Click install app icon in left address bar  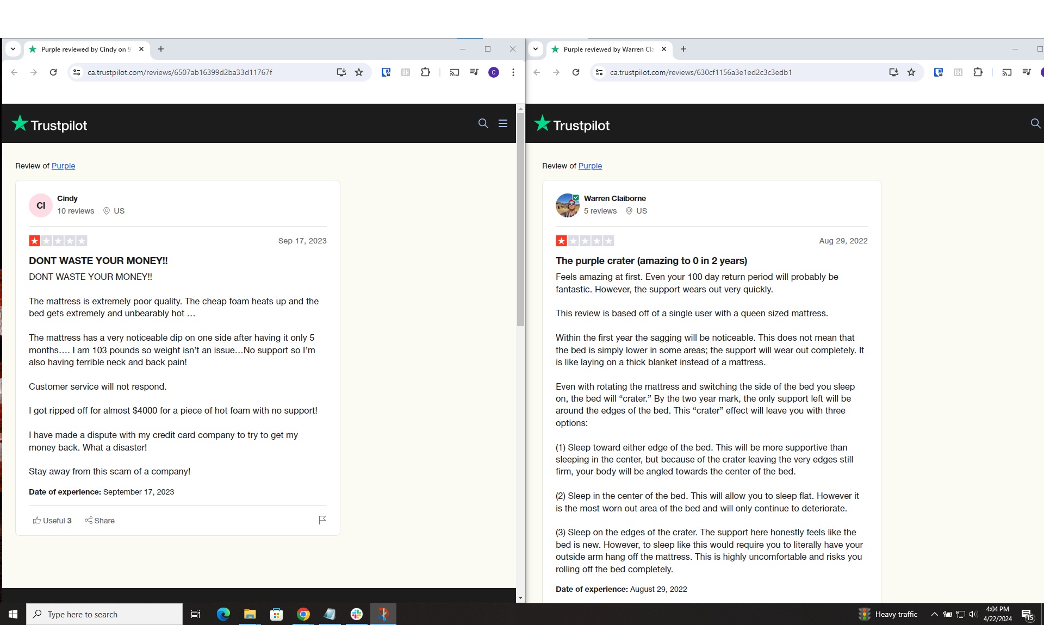pyautogui.click(x=341, y=72)
